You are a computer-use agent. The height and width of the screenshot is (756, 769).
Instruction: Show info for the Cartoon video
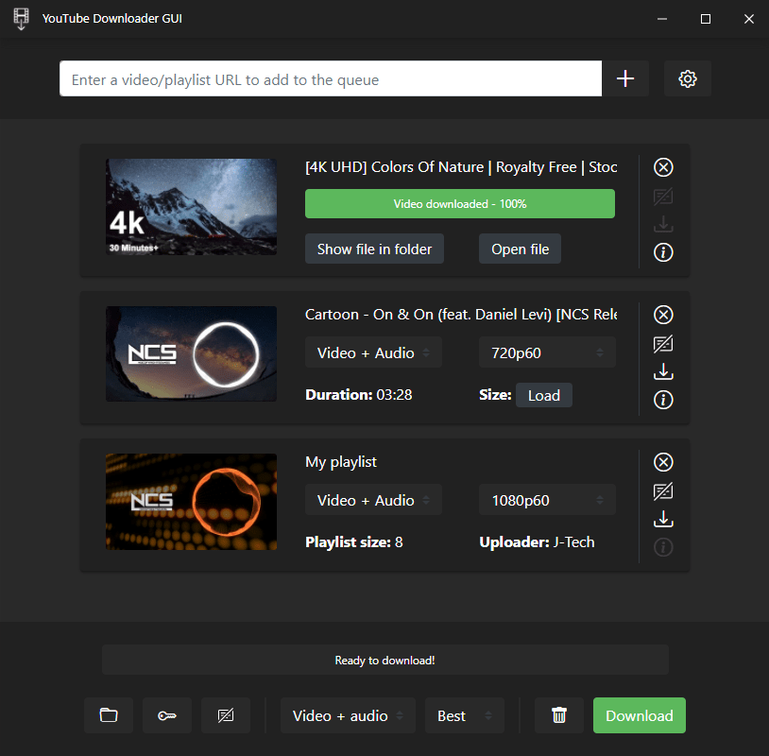(663, 400)
